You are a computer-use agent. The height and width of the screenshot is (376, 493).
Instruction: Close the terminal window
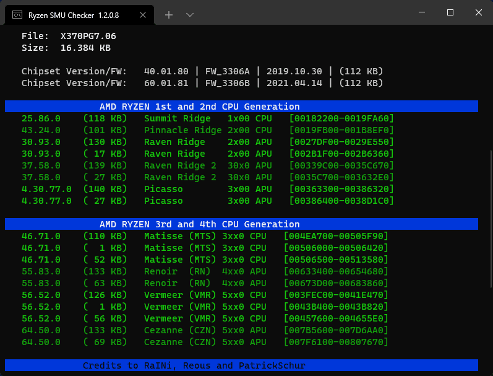(479, 12)
